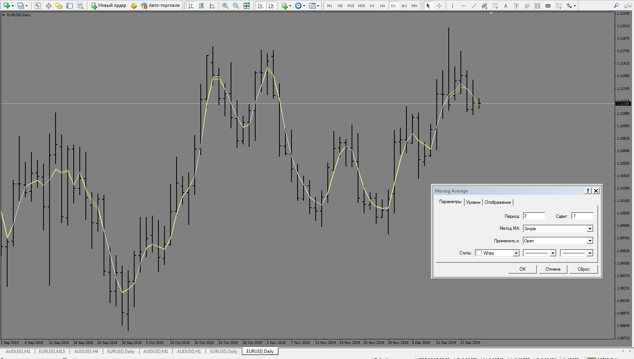634x359 pixels.
Task: Select the trendline tool
Action: coord(474,6)
